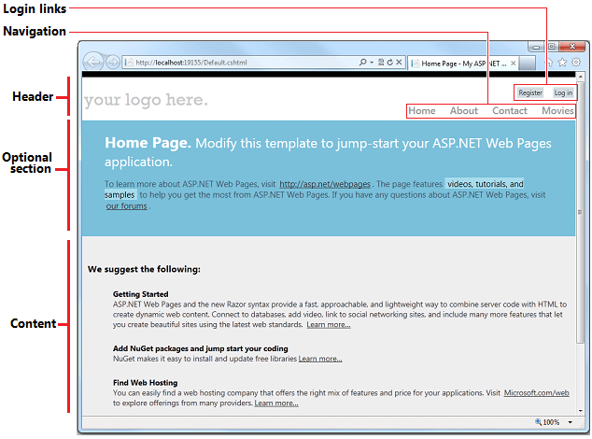Open the About navigation menu item

[464, 111]
